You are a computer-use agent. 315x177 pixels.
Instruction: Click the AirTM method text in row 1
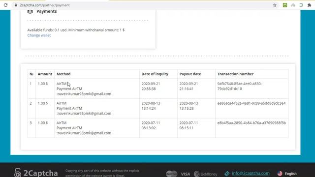[62, 84]
